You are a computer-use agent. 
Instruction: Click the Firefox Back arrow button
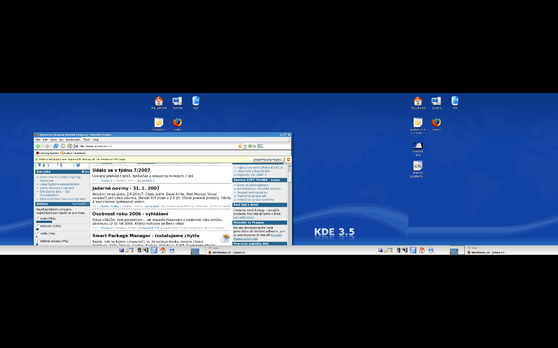coord(38,146)
